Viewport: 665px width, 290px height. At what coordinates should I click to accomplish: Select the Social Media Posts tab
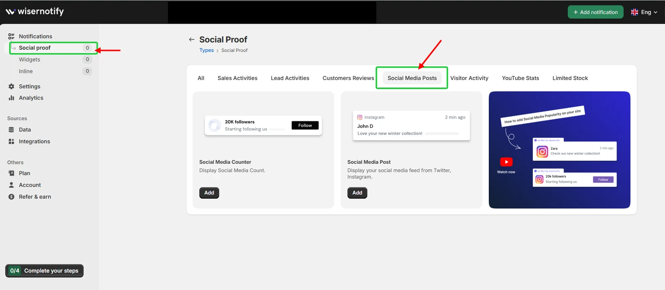click(x=412, y=78)
